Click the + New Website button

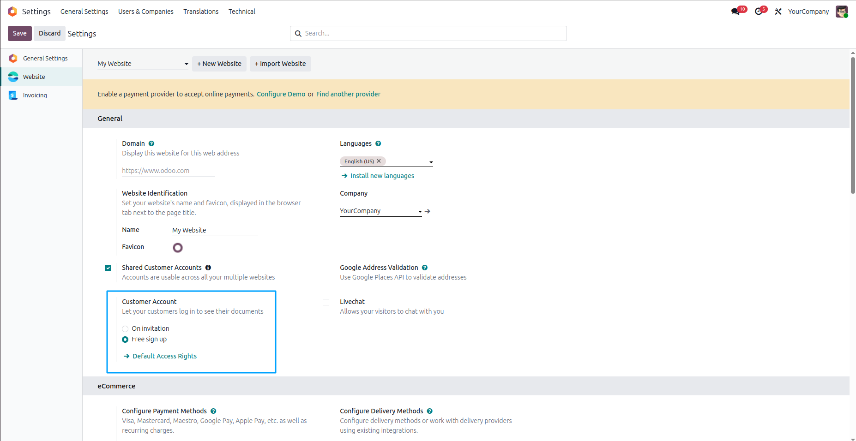pos(219,64)
